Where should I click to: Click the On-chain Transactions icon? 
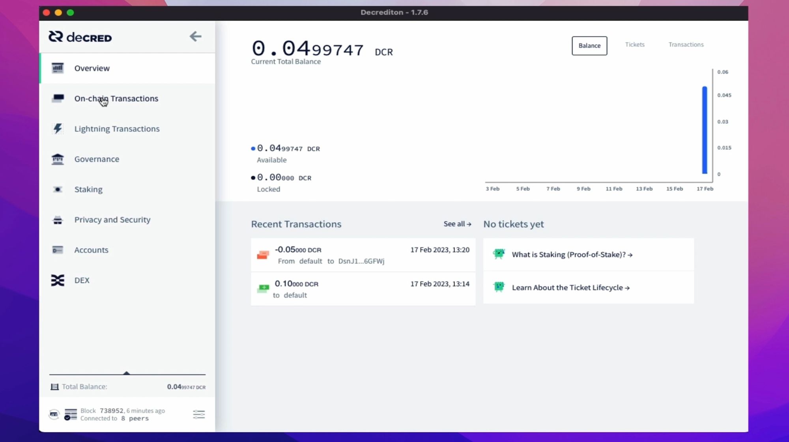click(58, 98)
